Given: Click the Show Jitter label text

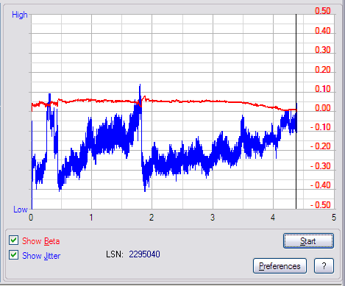Looking at the screenshot, I should click(41, 256).
